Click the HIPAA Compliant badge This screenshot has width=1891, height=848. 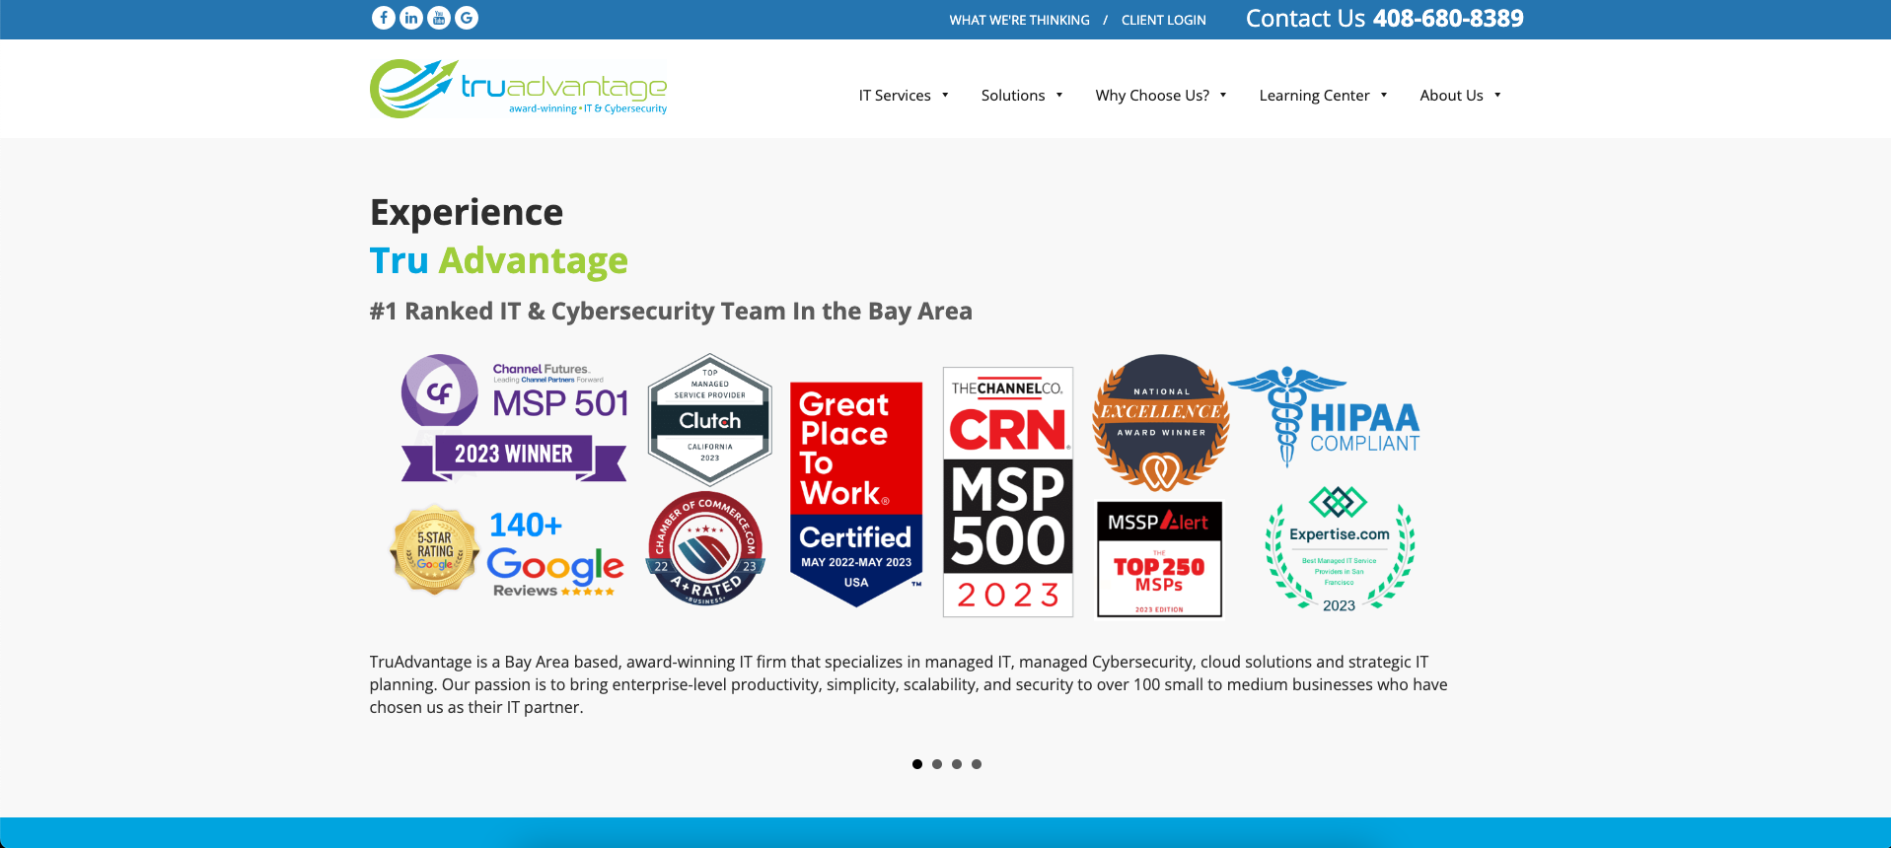coord(1325,417)
